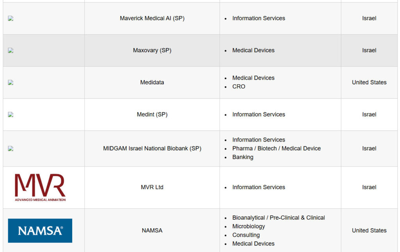400x252 pixels.
Task: Open the NAMSA company name text
Action: click(152, 230)
